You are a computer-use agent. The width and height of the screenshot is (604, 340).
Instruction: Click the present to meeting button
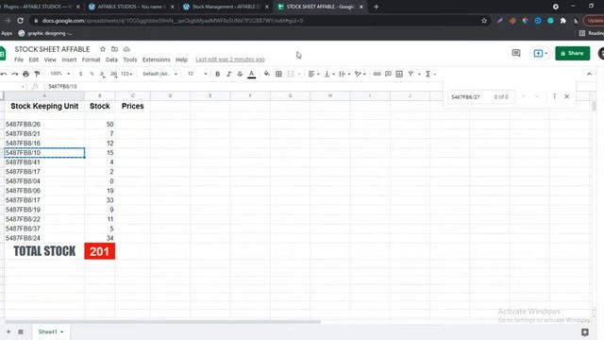click(x=540, y=53)
